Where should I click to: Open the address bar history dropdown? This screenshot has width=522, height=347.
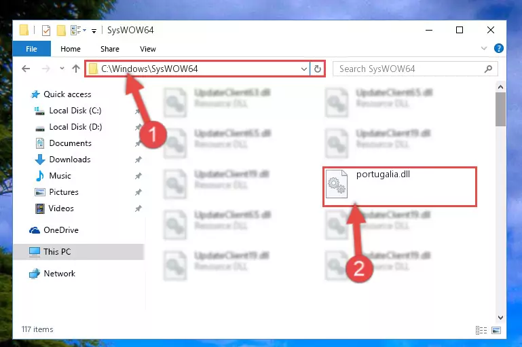pos(304,69)
